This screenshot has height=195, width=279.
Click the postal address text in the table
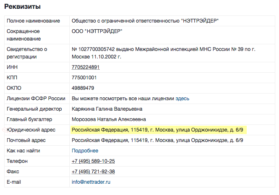tap(157, 140)
